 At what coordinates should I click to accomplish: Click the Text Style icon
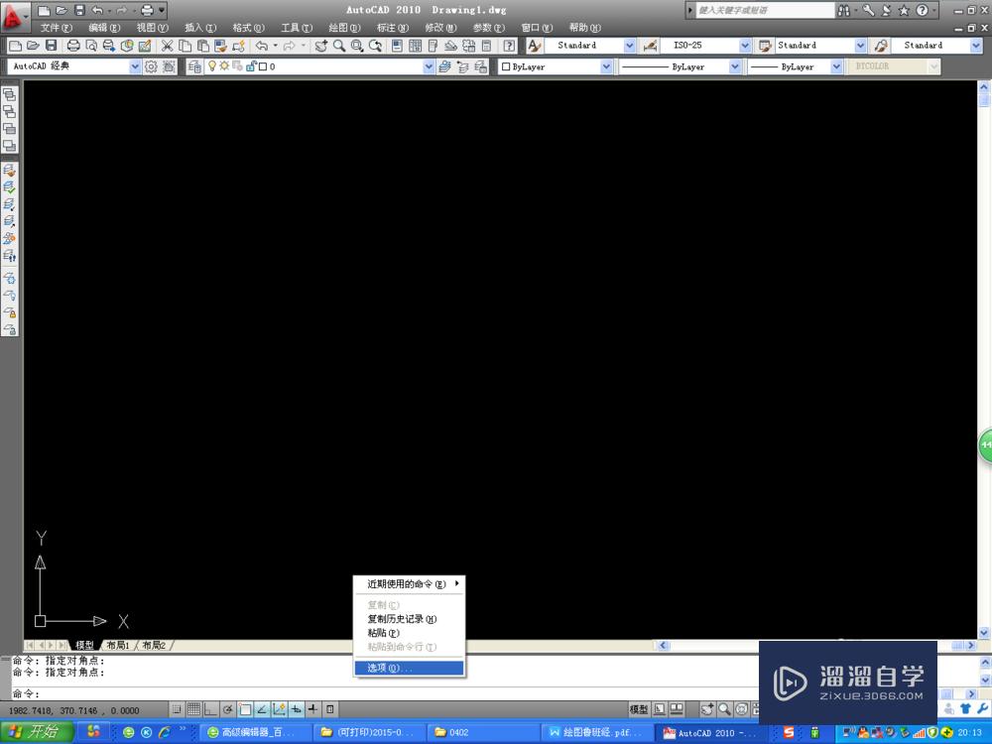click(535, 46)
